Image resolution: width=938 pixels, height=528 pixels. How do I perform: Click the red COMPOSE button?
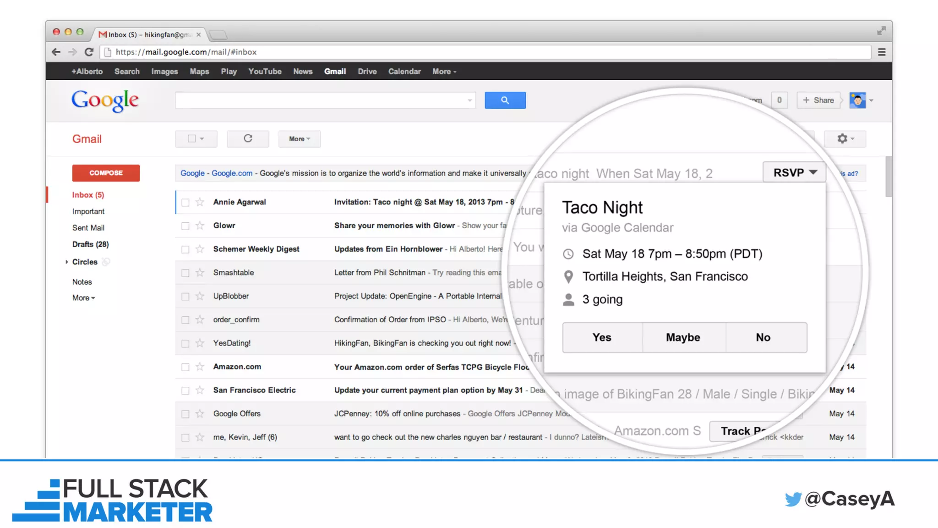pos(106,173)
